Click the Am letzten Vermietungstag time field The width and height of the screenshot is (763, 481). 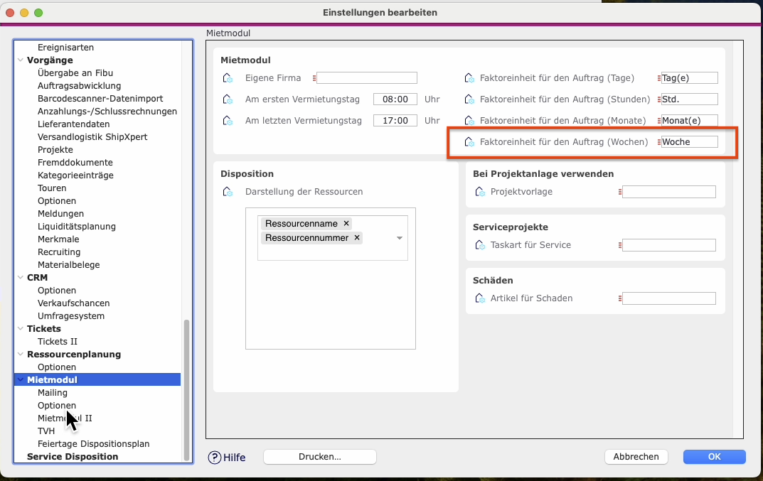pyautogui.click(x=395, y=121)
